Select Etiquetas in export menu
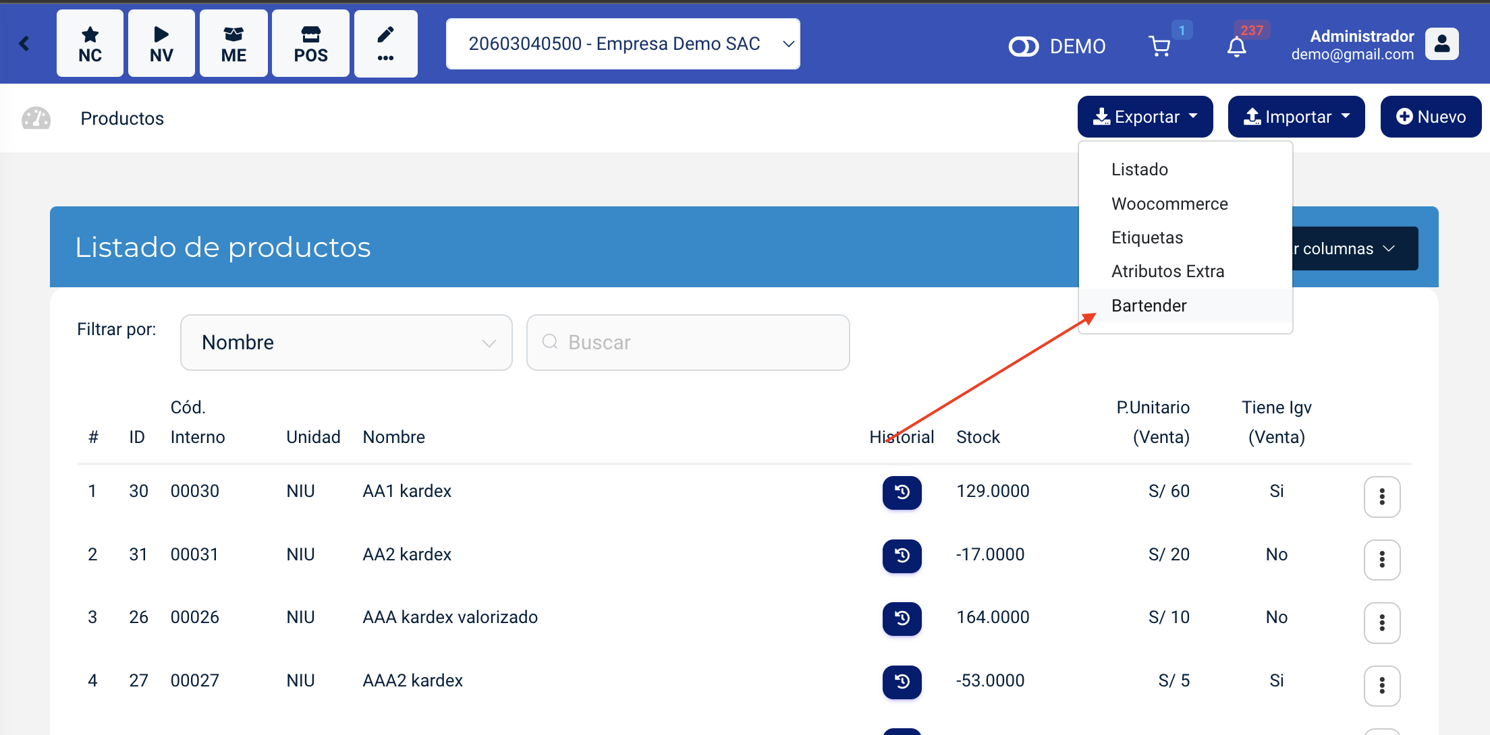Screen dimensions: 1490x735 1147,237
